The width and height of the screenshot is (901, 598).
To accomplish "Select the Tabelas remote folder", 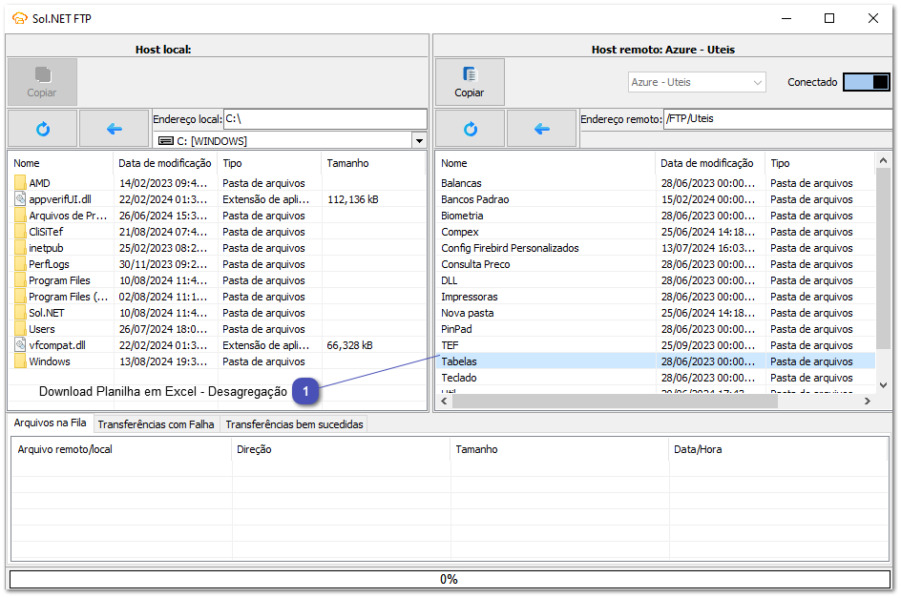I will pyautogui.click(x=459, y=361).
